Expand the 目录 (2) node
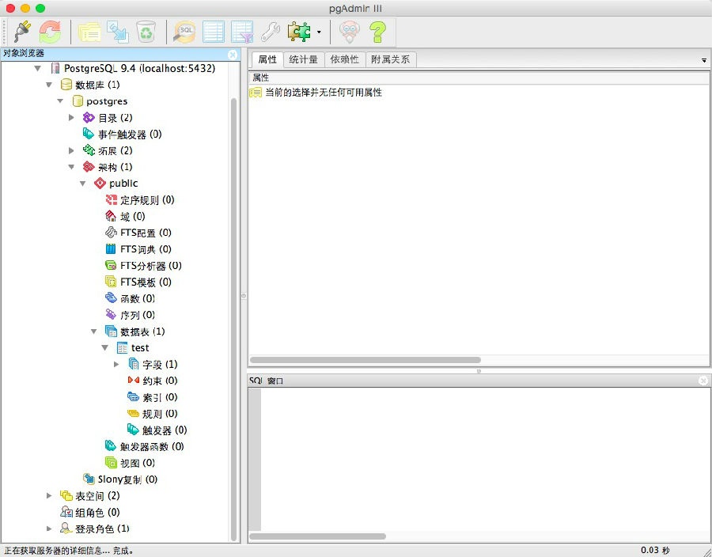The width and height of the screenshot is (712, 557). (x=71, y=118)
